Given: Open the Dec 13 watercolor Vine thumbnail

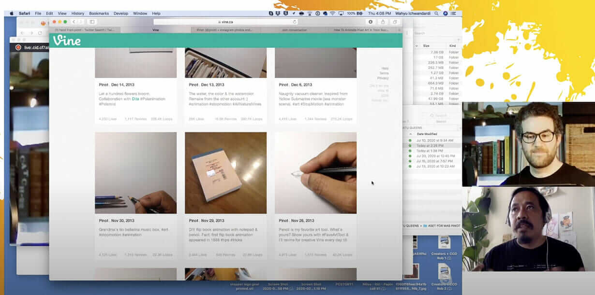Looking at the screenshot, I should point(225,63).
